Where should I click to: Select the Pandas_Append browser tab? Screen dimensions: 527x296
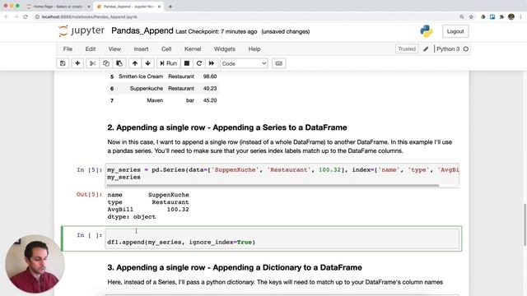click(x=128, y=7)
